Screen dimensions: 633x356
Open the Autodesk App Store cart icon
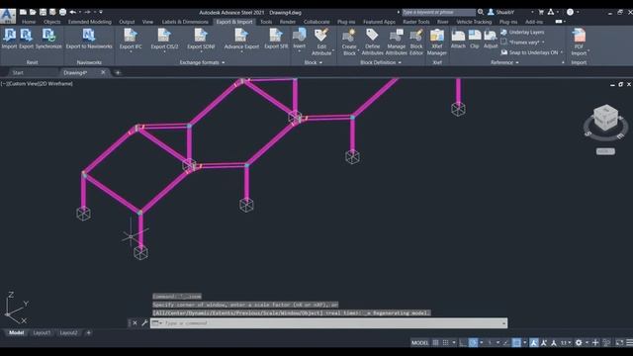tap(541, 12)
